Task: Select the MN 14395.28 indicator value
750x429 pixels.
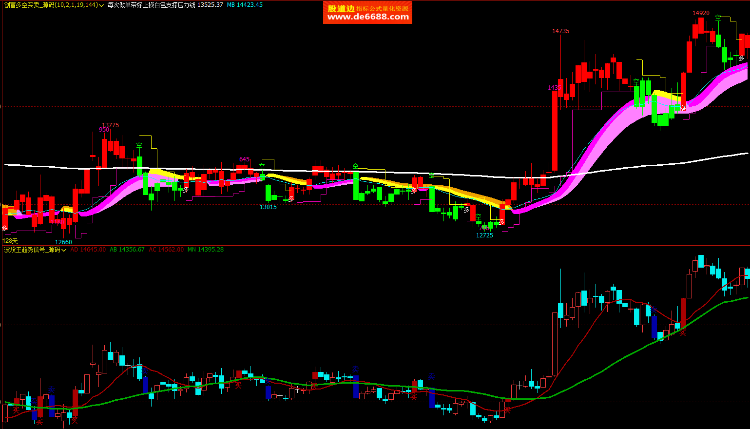Action: pos(205,250)
